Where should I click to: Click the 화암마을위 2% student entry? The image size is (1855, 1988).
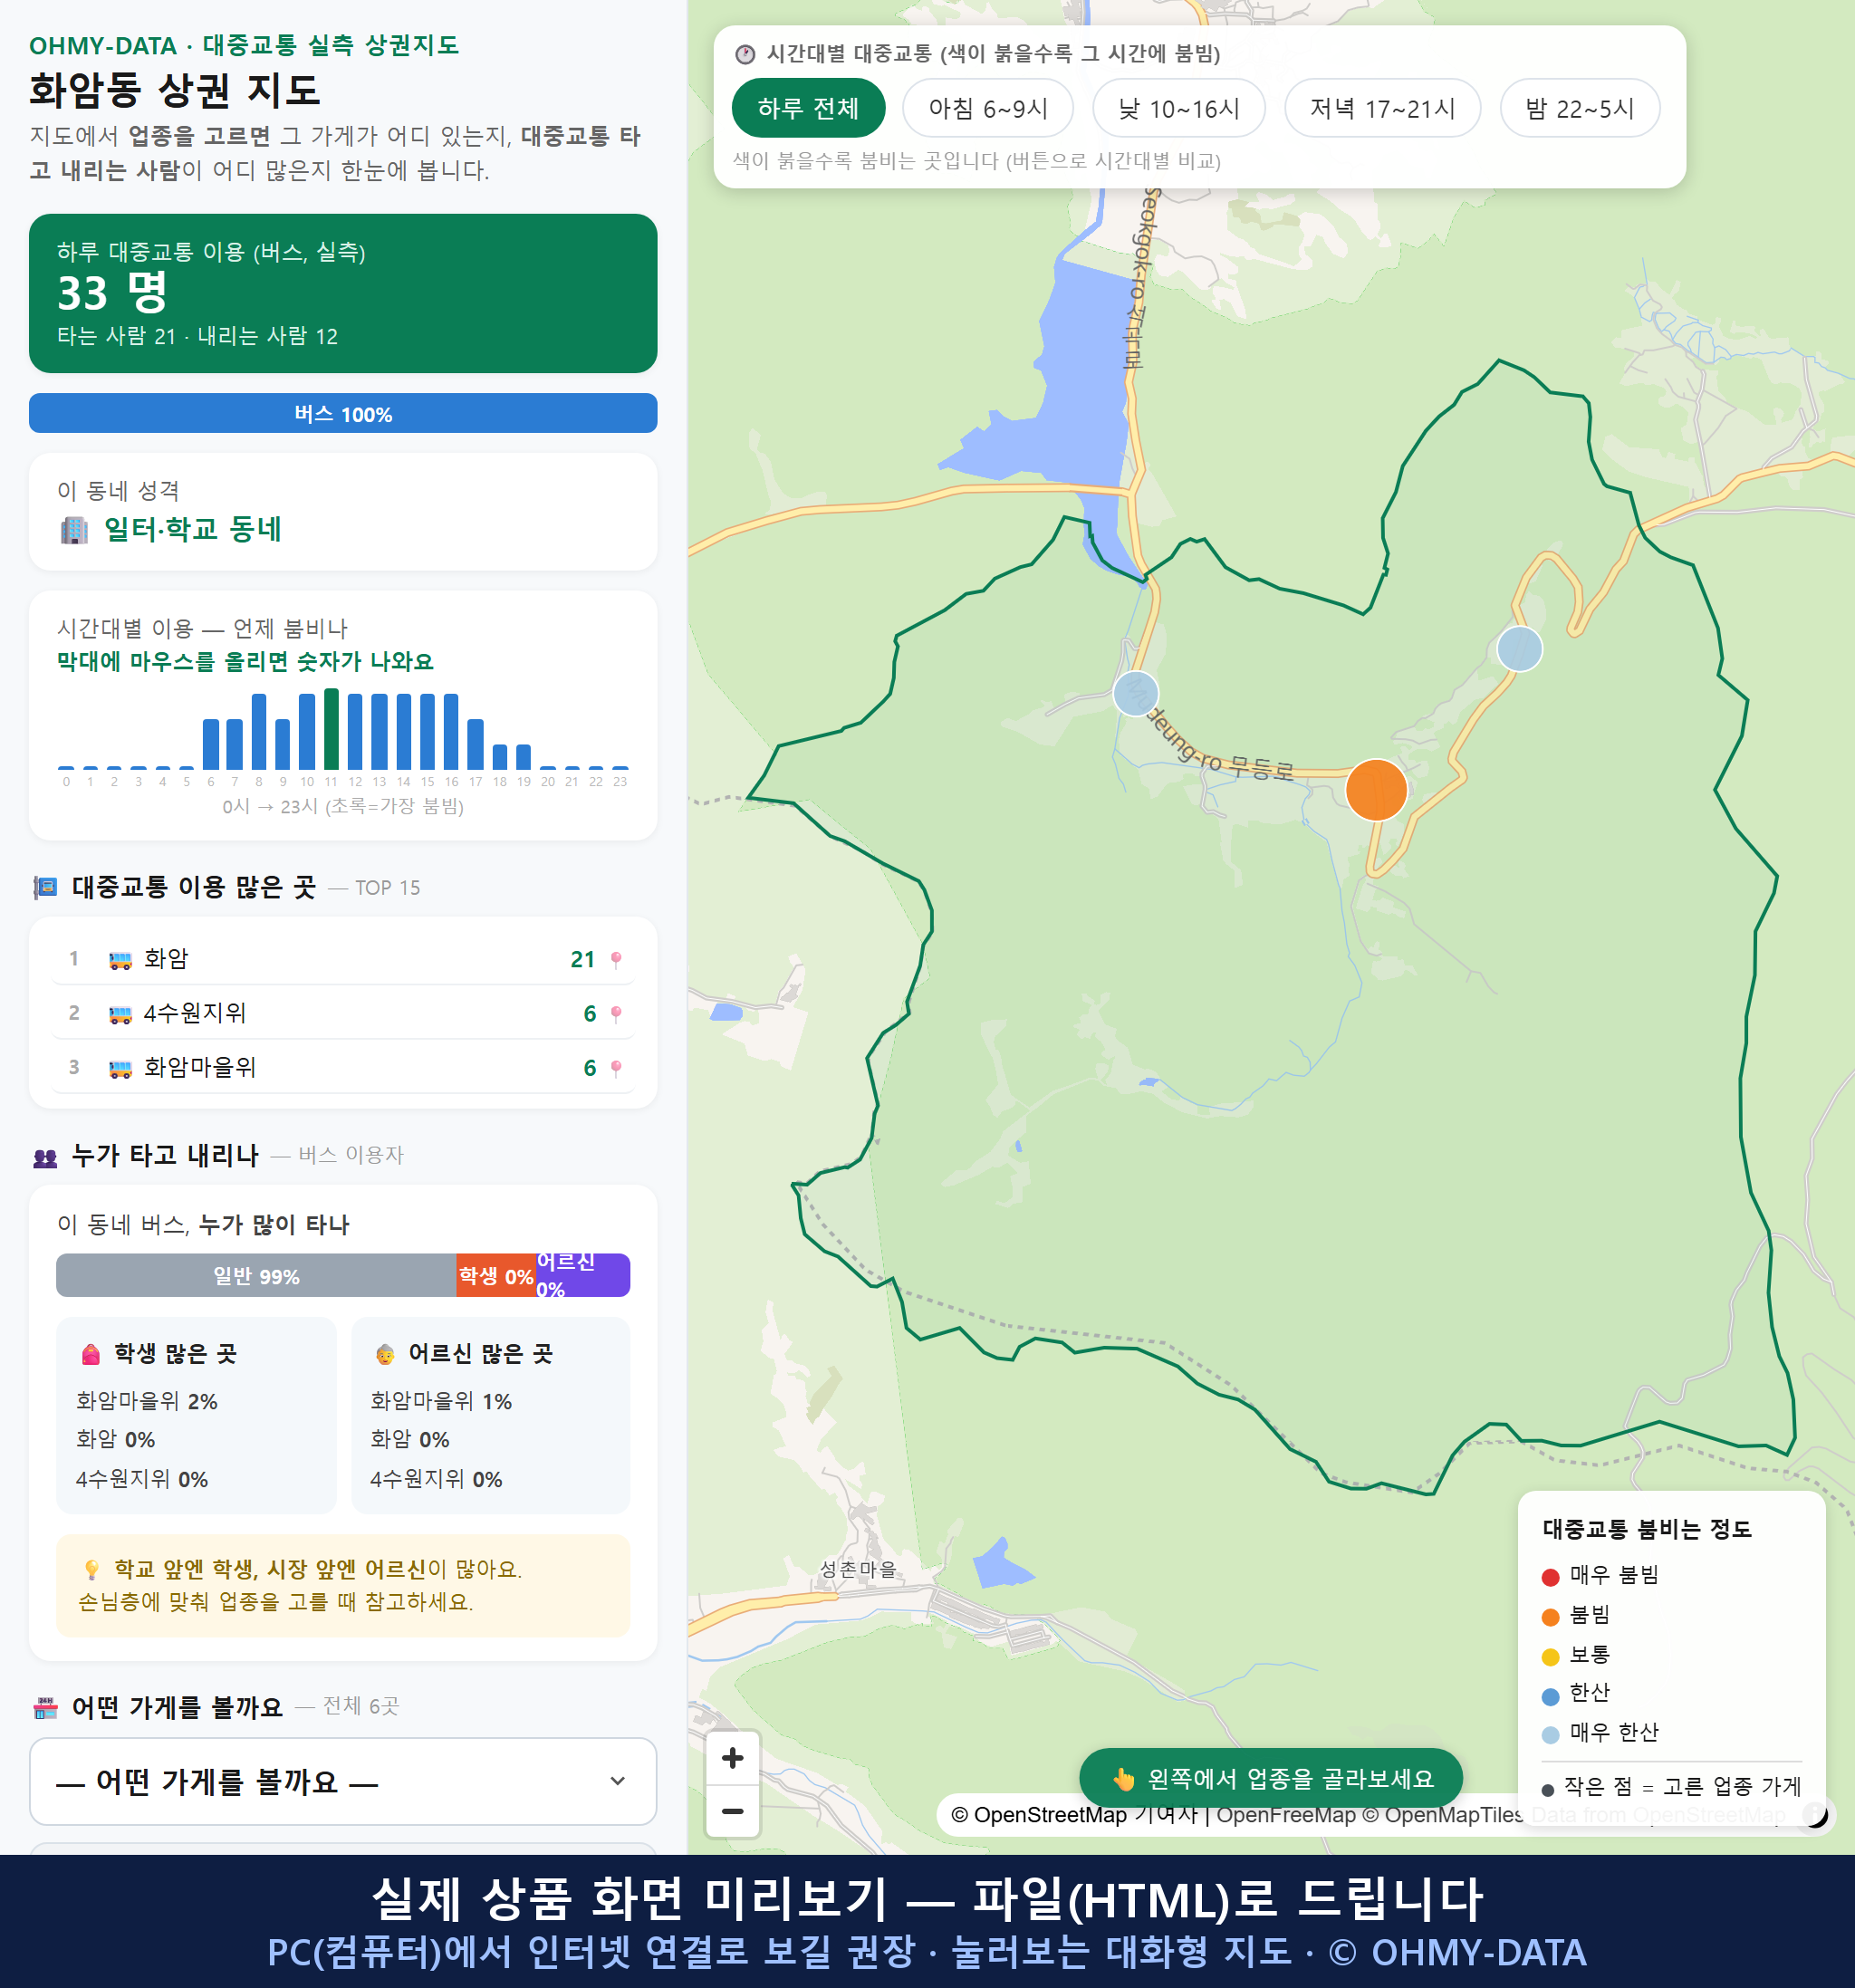[147, 1401]
